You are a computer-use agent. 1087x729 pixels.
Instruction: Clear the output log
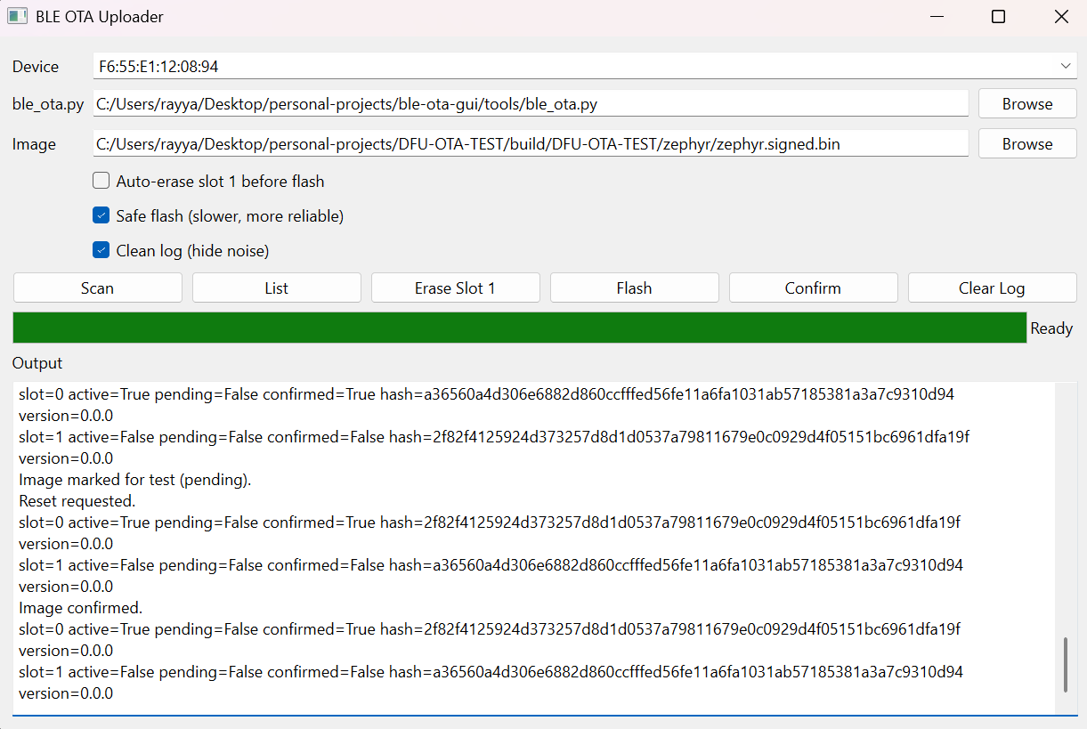click(992, 287)
